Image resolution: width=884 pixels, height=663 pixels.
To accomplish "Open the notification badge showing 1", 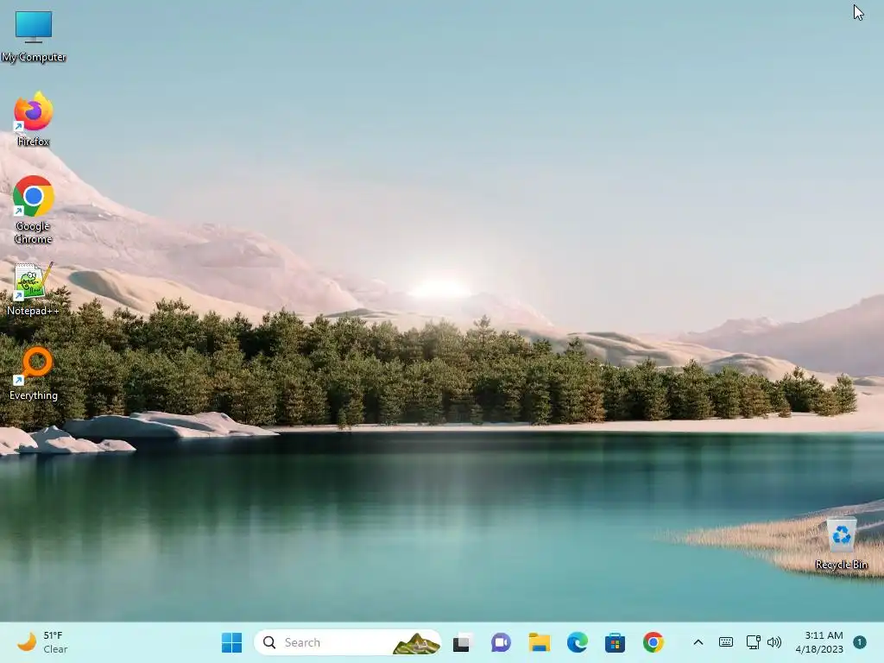I will (860, 642).
